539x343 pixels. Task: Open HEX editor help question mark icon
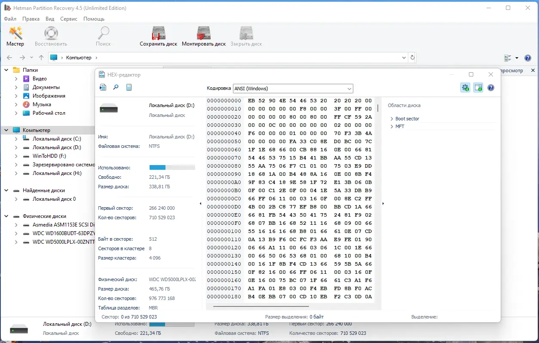pos(491,88)
